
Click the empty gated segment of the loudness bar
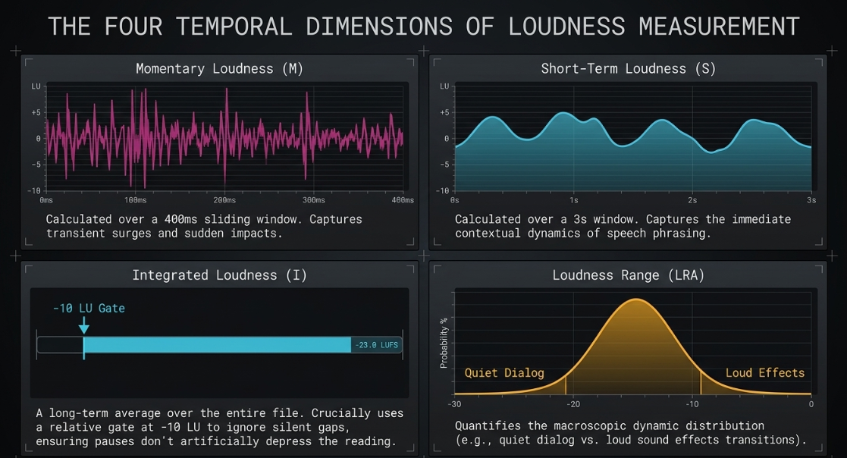pos(60,344)
